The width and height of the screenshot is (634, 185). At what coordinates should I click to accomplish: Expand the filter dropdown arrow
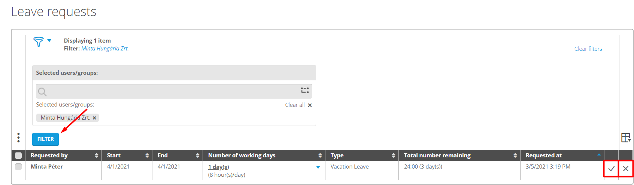pyautogui.click(x=49, y=41)
